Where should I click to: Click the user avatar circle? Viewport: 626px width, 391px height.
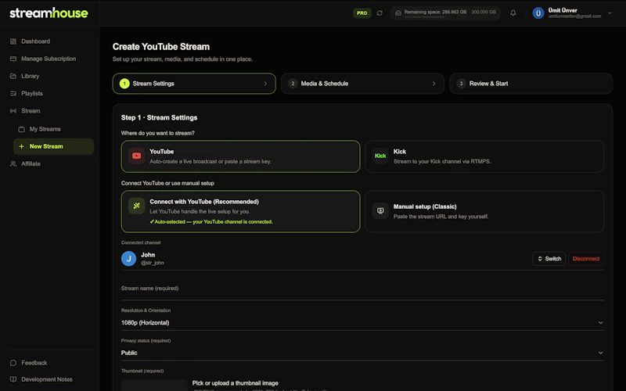(x=538, y=13)
